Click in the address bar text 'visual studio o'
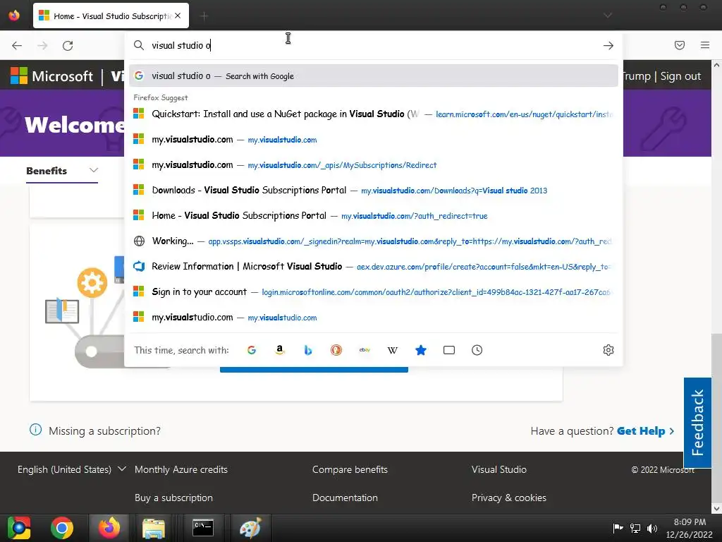The width and height of the screenshot is (722, 542). pyautogui.click(x=181, y=45)
